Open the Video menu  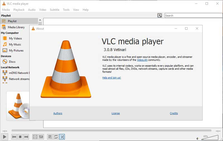click(43, 10)
